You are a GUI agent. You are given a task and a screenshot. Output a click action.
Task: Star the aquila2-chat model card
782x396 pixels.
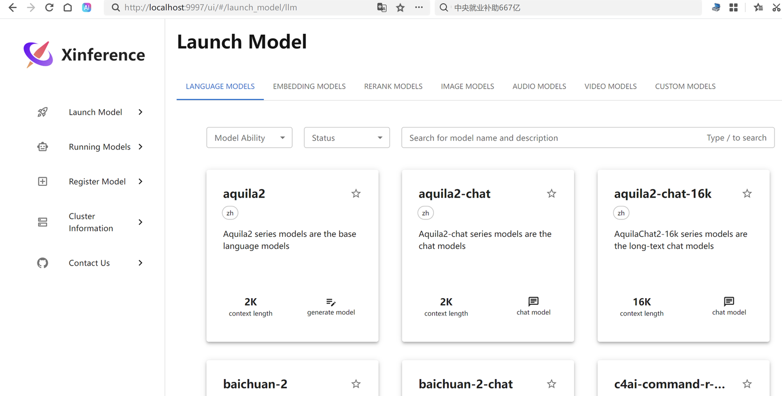551,193
